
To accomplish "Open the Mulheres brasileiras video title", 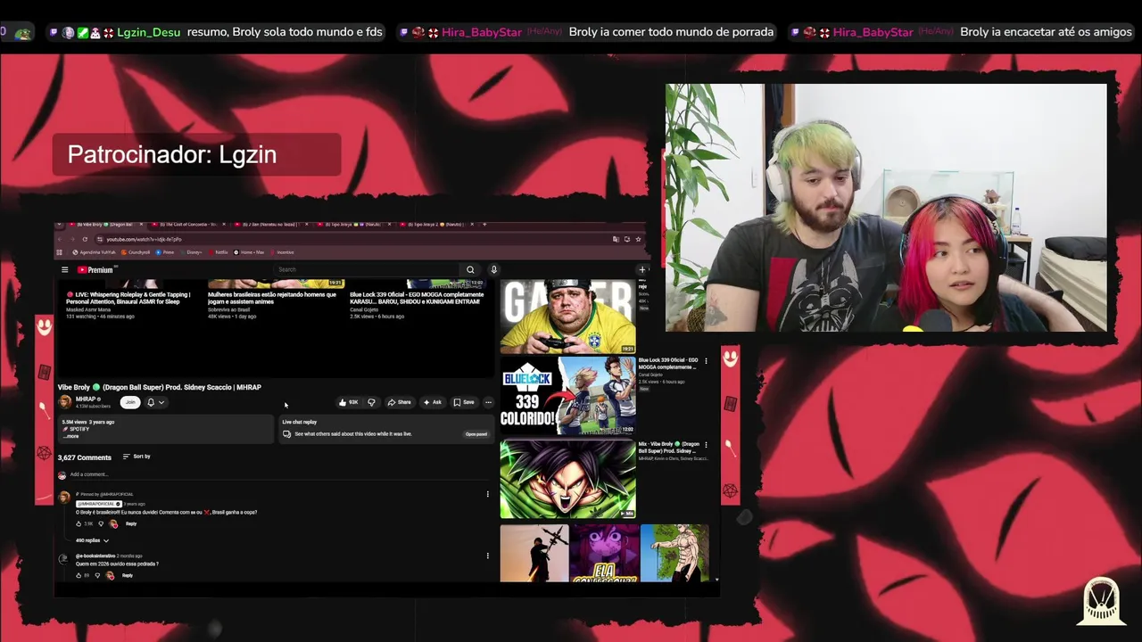I will point(272,298).
